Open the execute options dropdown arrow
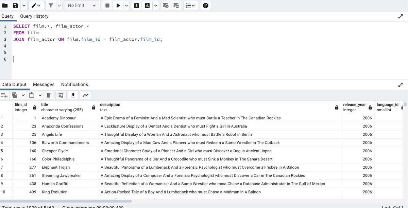 [126, 5]
